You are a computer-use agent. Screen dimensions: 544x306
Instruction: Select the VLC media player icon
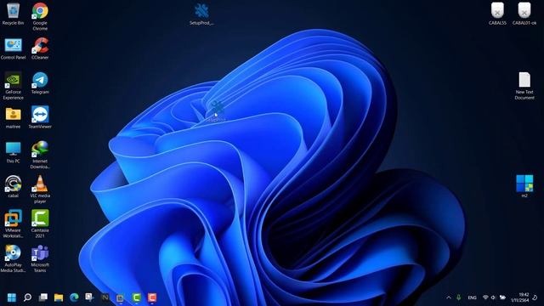40,189
